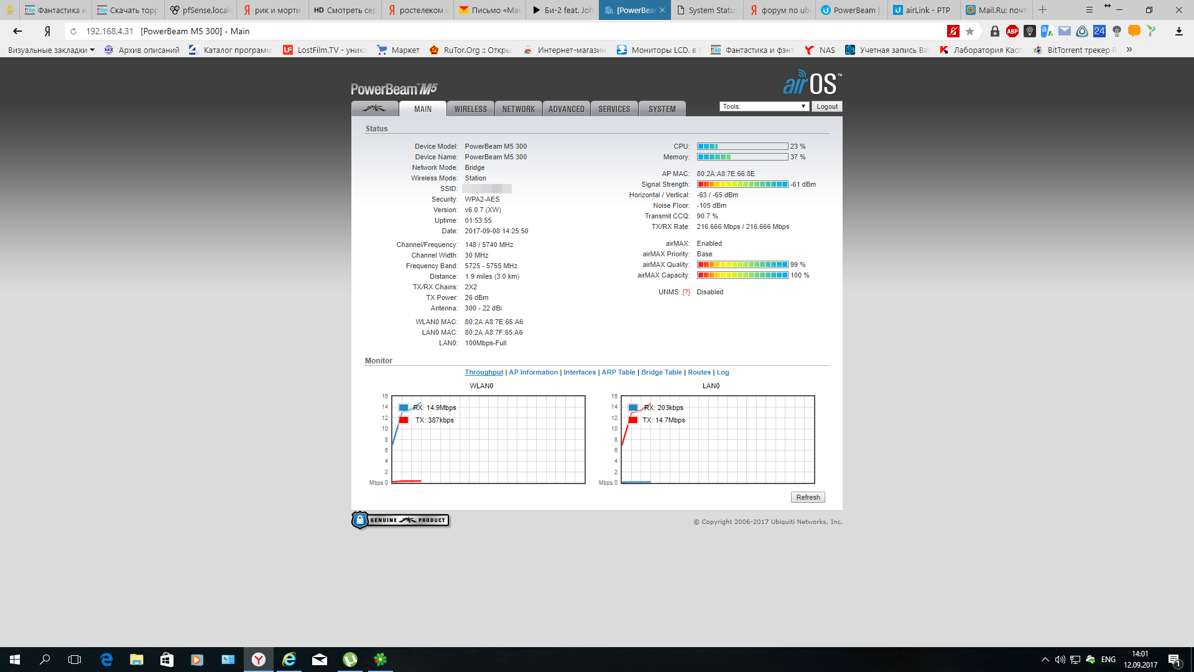Open the SERVICES tab

614,109
